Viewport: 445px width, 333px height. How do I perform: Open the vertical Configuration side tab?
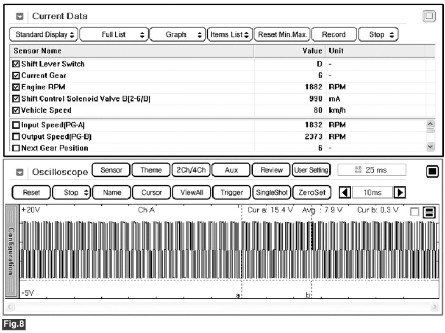tap(12, 251)
